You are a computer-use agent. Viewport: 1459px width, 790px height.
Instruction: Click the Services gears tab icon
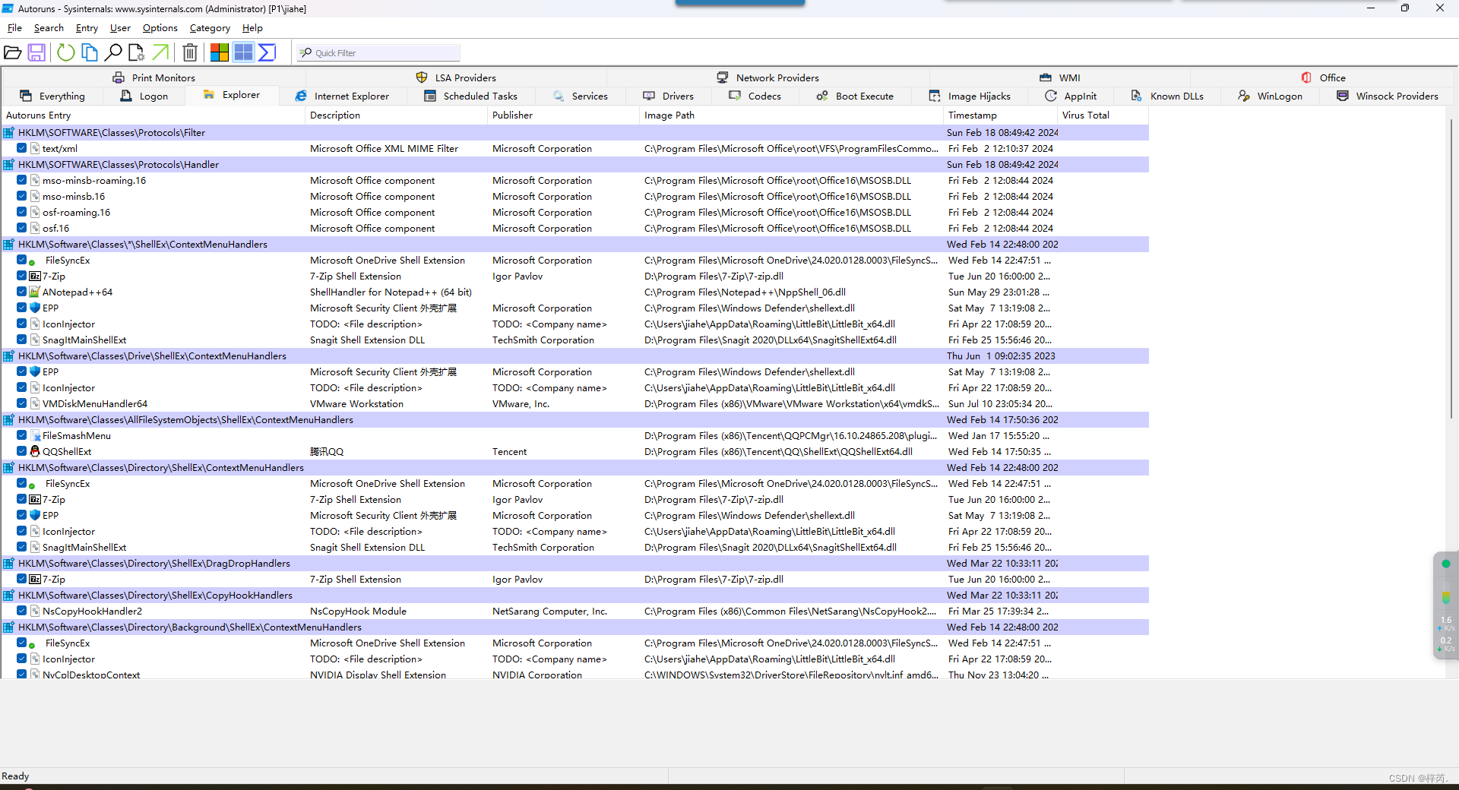tap(559, 96)
